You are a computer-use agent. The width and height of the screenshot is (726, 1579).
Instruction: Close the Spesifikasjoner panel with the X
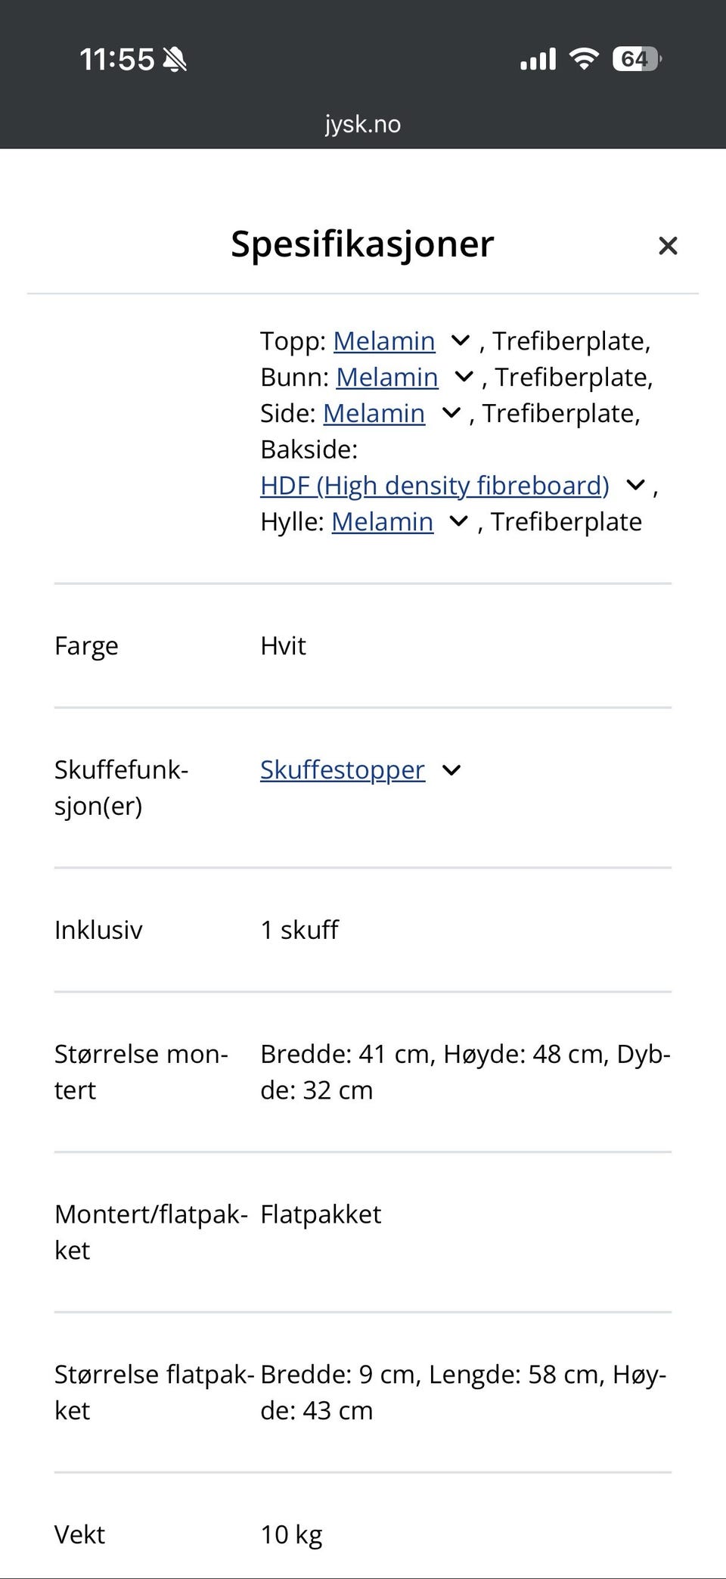[x=669, y=245]
